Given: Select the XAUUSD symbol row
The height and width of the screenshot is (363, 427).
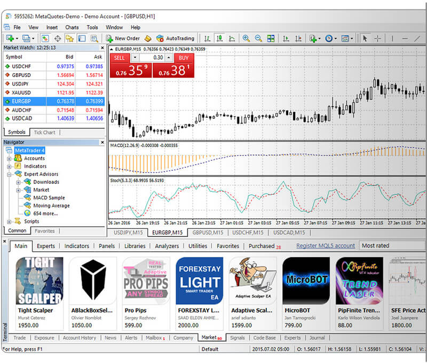Looking at the screenshot, I should (x=54, y=92).
